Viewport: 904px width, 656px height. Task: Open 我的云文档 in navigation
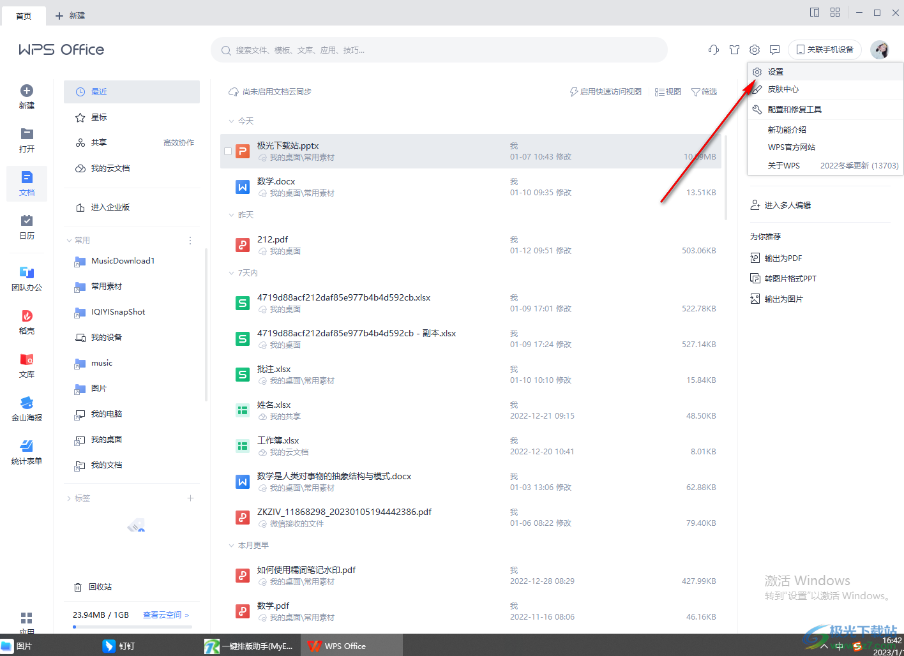click(x=132, y=168)
